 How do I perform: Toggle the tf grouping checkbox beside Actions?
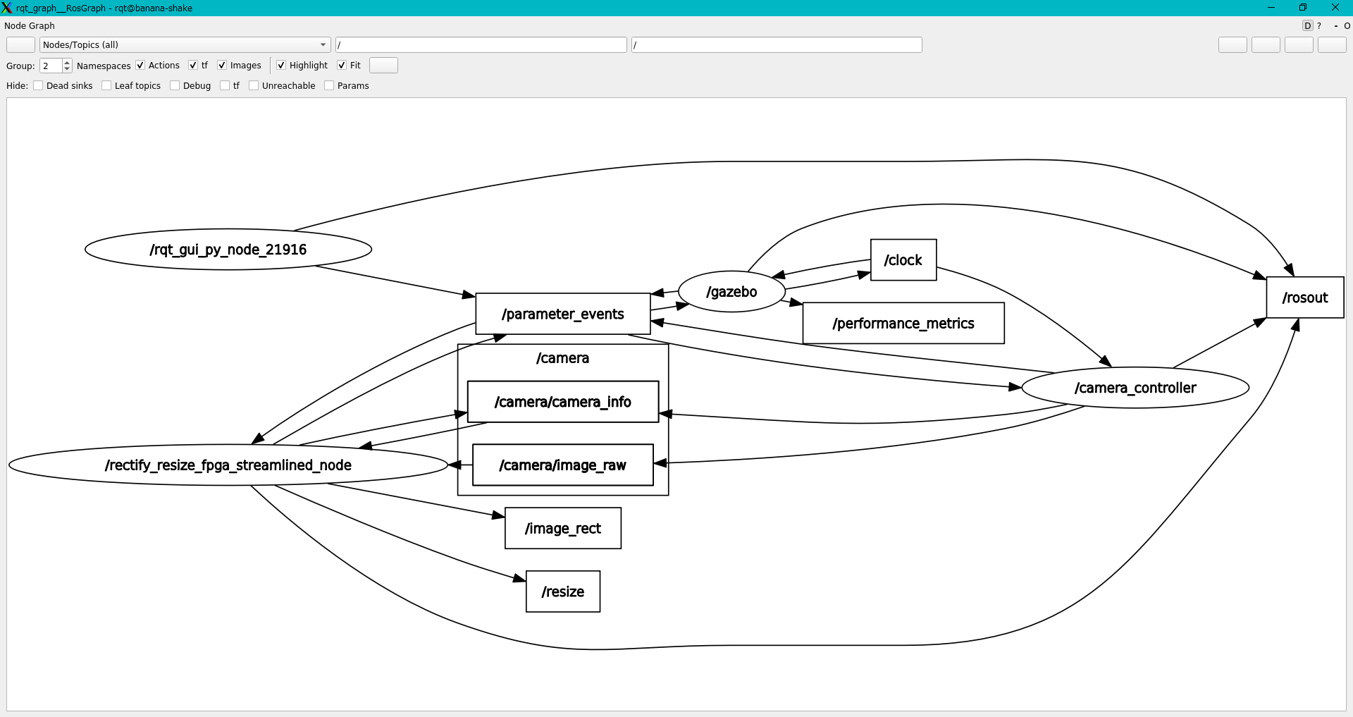point(193,65)
